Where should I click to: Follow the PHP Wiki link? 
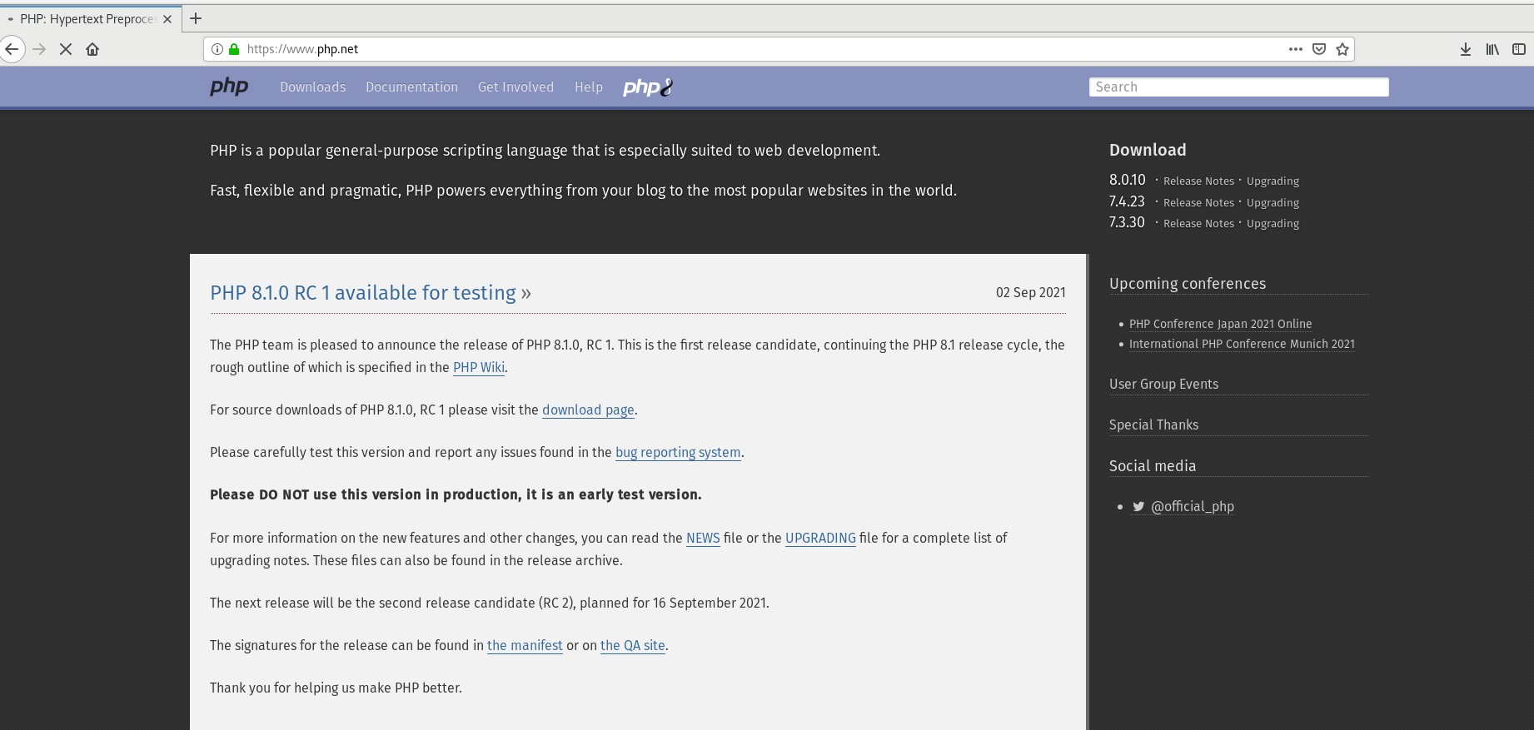click(479, 367)
